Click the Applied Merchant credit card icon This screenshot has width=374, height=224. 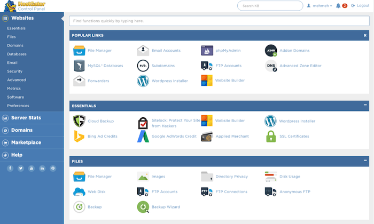click(x=207, y=137)
